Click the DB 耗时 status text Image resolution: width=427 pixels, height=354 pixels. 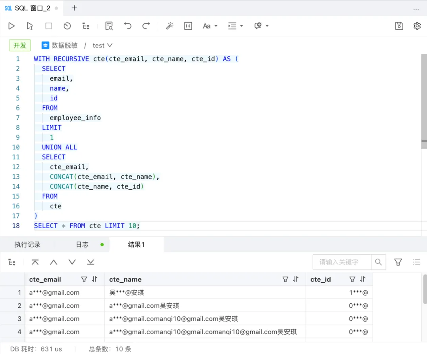pyautogui.click(x=36, y=349)
